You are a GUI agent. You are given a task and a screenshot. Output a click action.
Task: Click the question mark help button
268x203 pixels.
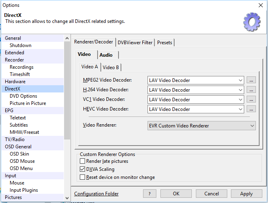(150, 193)
